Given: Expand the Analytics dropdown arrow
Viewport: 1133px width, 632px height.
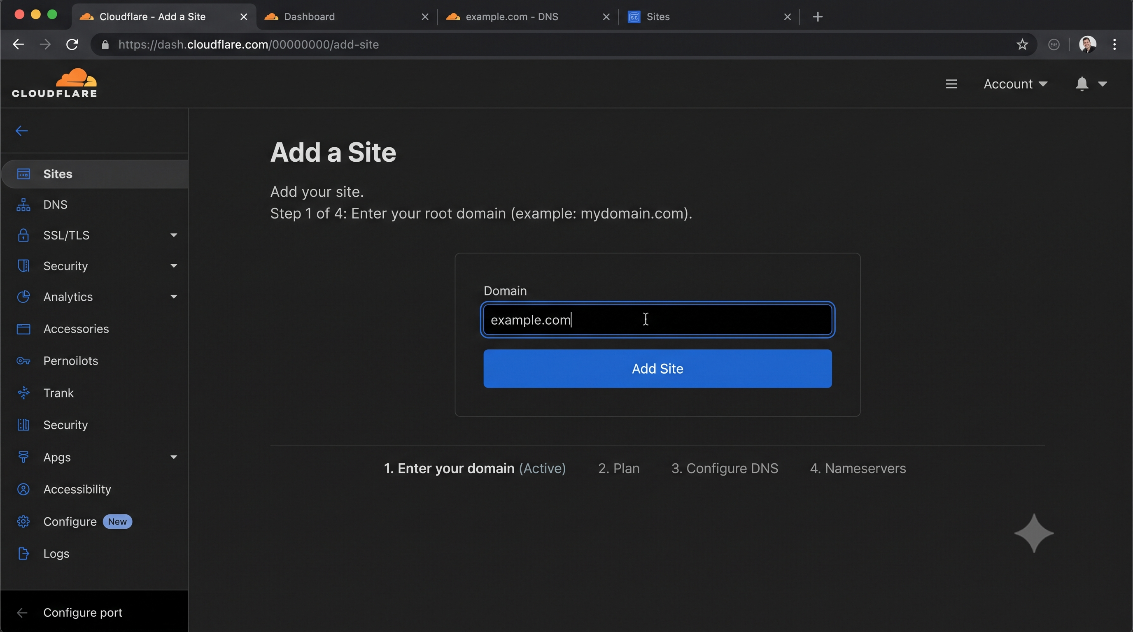Looking at the screenshot, I should point(174,297).
